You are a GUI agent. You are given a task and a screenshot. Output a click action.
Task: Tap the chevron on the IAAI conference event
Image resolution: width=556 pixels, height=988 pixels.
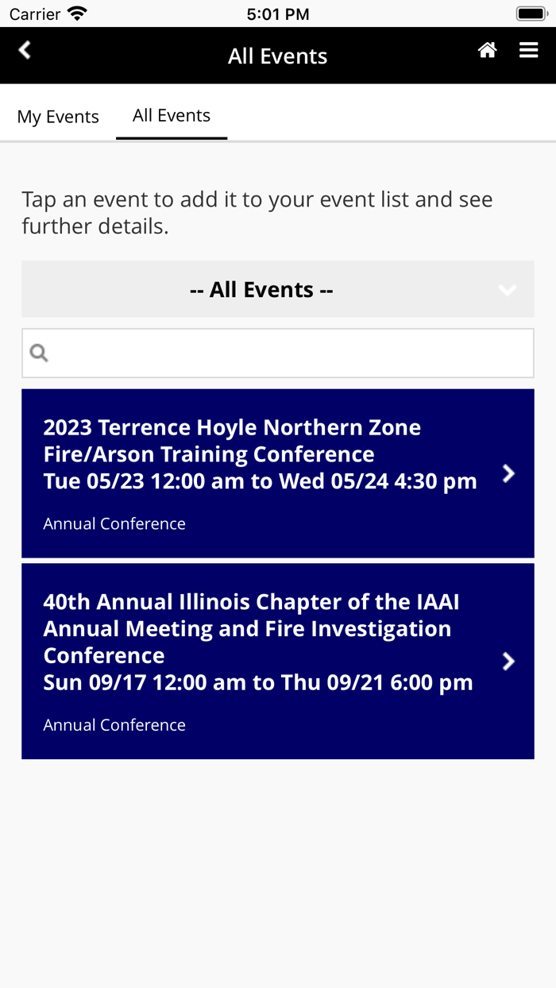pyautogui.click(x=508, y=660)
